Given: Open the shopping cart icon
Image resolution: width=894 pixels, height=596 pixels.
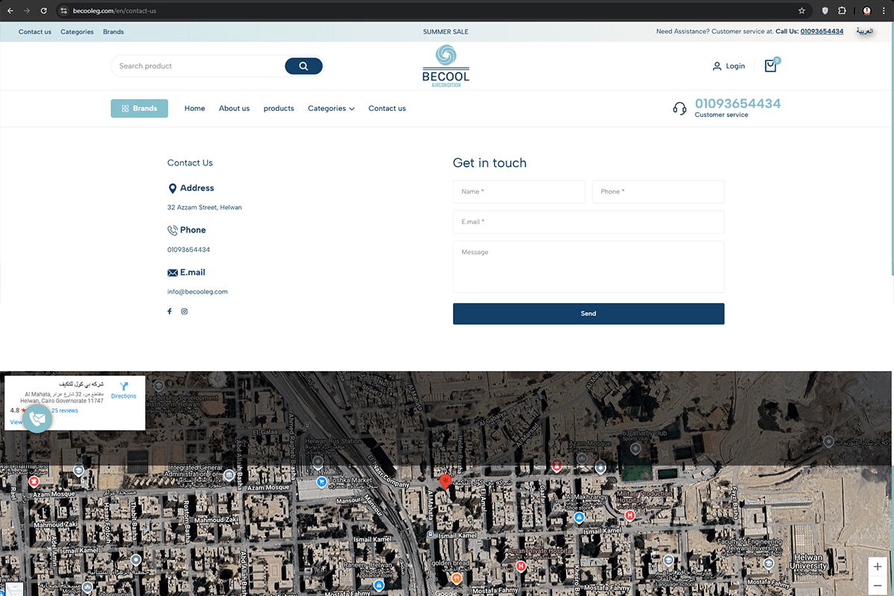Looking at the screenshot, I should (770, 66).
